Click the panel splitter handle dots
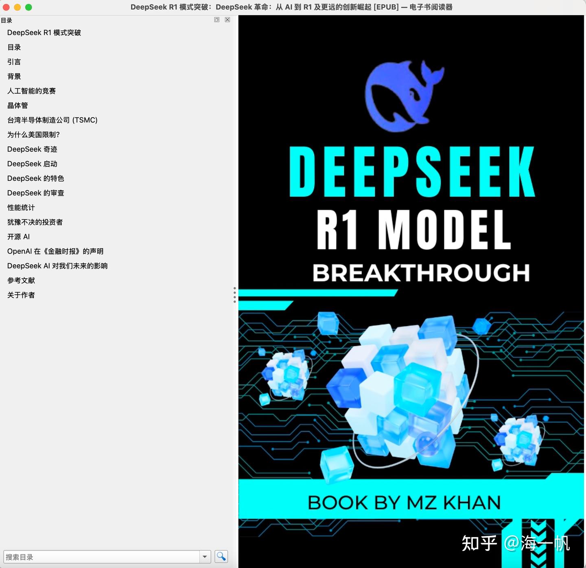Screen dimensions: 586x568 (235, 294)
